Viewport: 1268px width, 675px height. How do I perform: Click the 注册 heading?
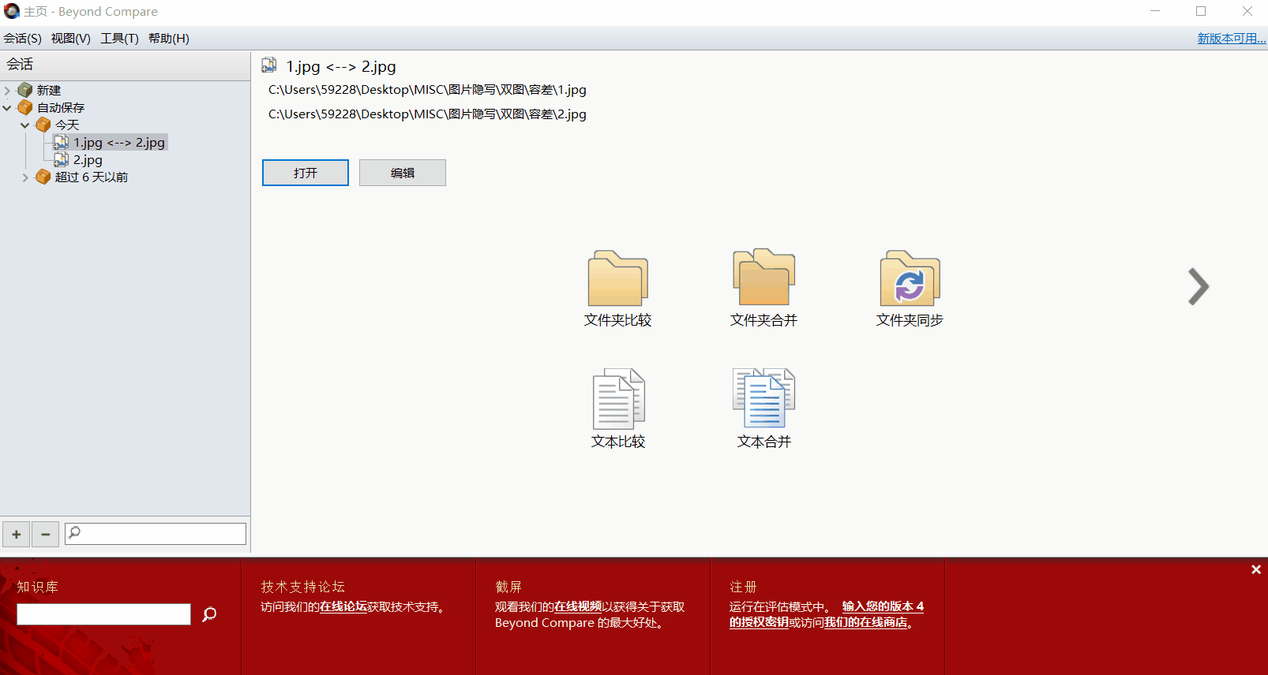(743, 587)
